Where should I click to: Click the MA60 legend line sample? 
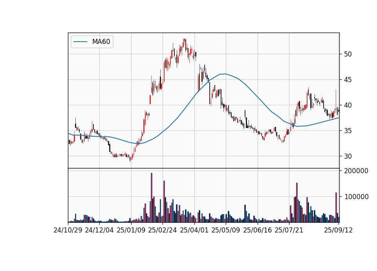coord(80,42)
